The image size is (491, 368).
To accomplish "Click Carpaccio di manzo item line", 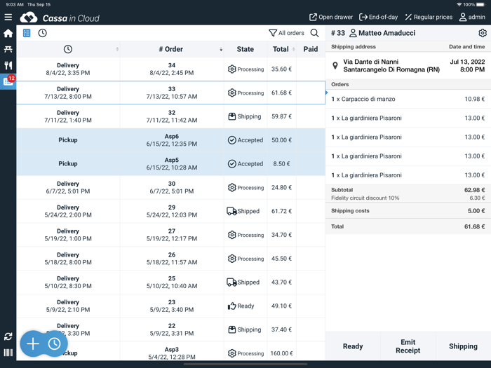I will click(408, 100).
